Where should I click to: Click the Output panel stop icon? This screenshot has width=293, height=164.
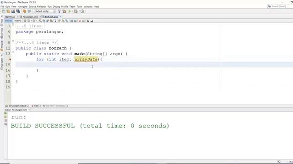(5, 120)
